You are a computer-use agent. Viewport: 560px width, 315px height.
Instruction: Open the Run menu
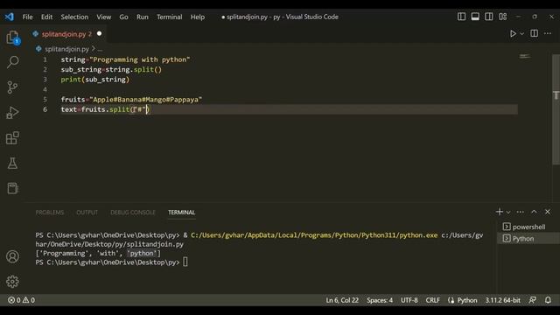tap(143, 17)
